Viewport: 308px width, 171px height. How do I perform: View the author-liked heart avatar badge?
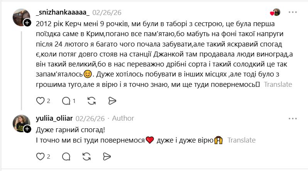(x=276, y=12)
